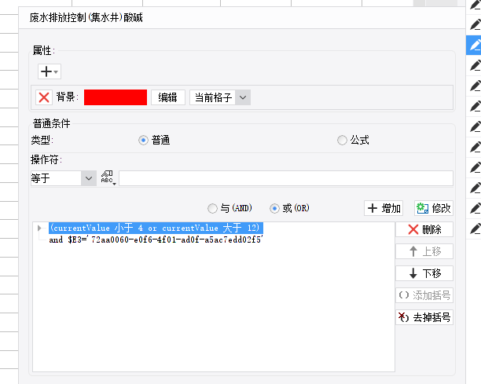Click the highlighted blue pencil edit icon
This screenshot has height=384, width=481.
[x=474, y=45]
